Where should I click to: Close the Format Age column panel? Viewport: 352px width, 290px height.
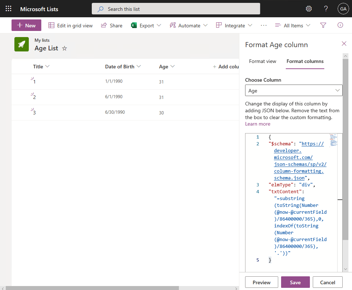344,44
